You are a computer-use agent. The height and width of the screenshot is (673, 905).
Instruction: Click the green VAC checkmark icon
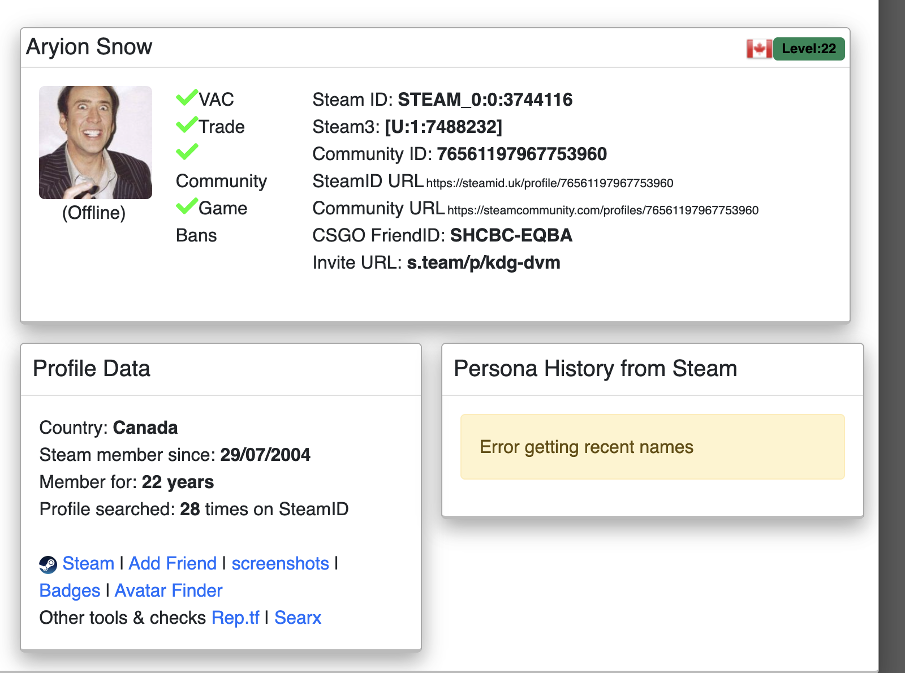click(187, 98)
